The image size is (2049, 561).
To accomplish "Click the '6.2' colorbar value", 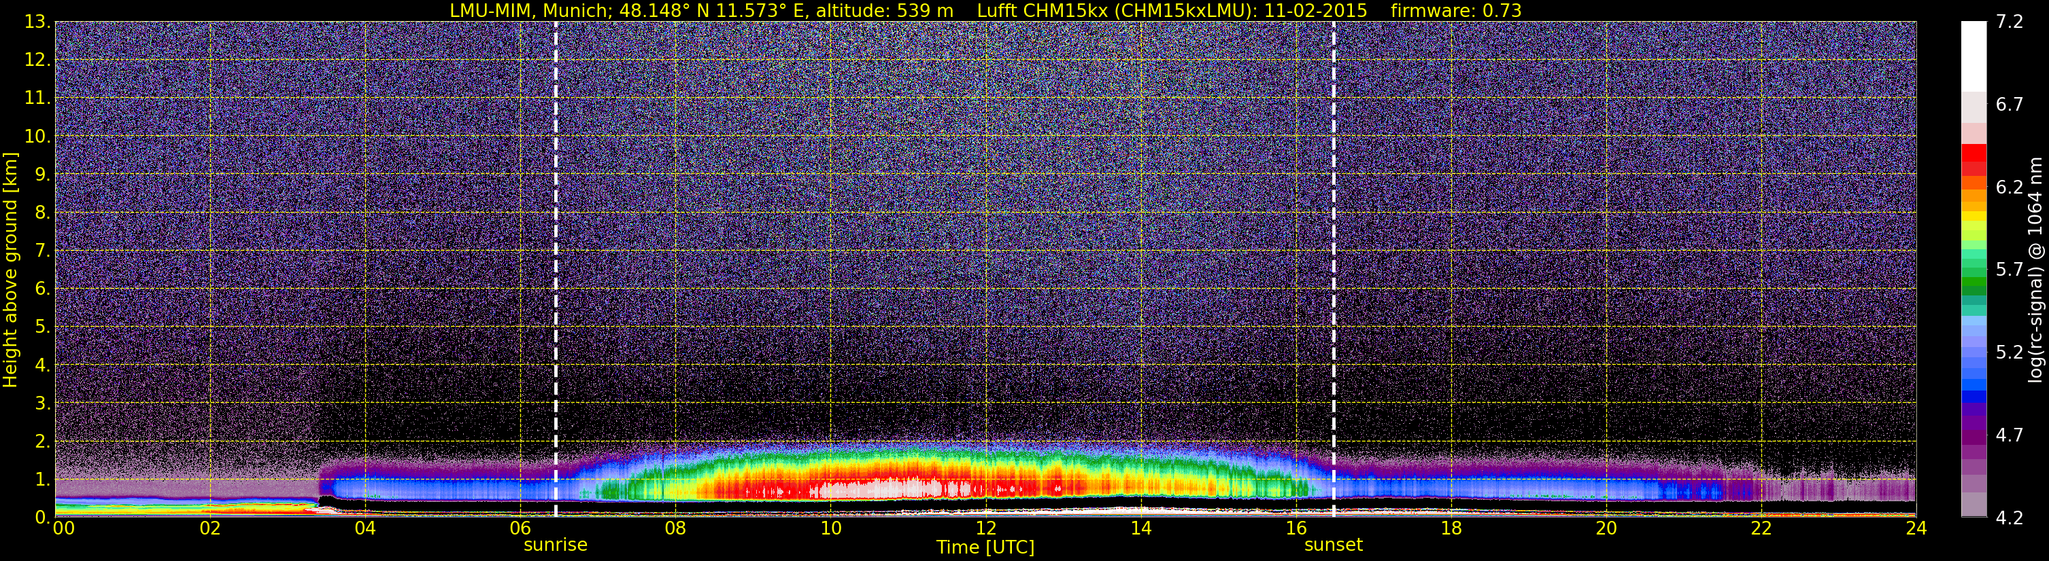I will (x=2010, y=187).
